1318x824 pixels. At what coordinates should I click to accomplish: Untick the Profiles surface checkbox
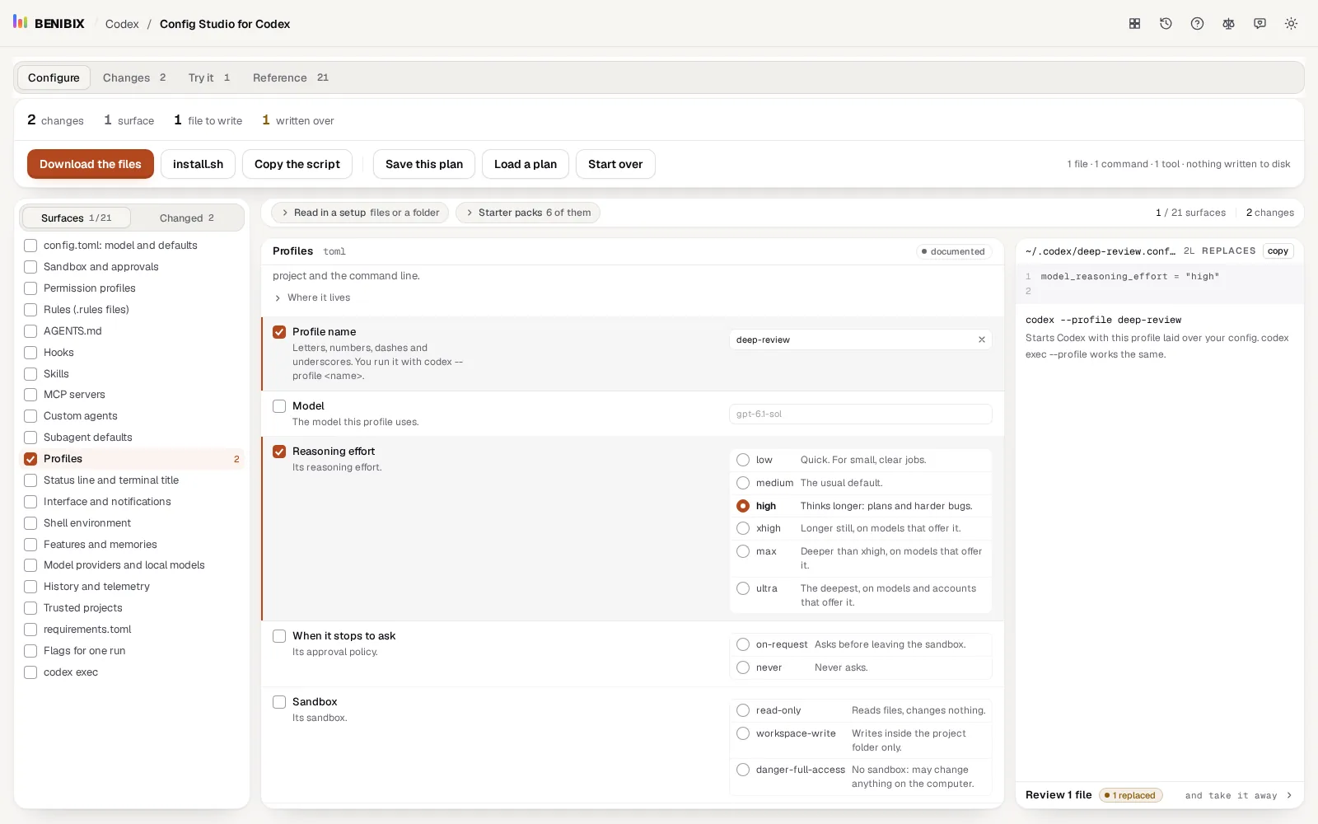30,459
